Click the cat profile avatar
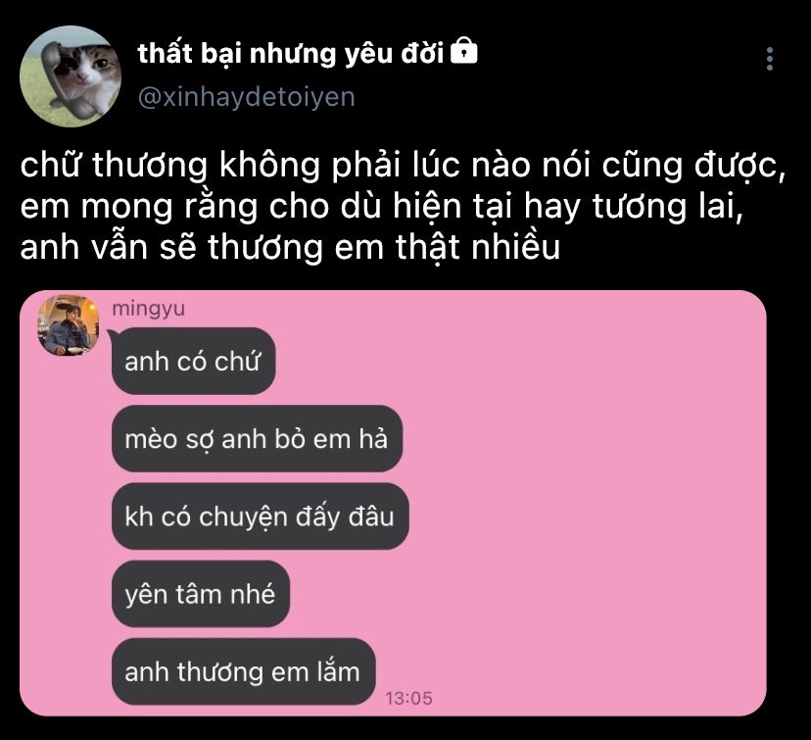 pyautogui.click(x=71, y=76)
